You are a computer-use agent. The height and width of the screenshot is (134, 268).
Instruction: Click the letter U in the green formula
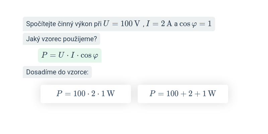(x=61, y=55)
